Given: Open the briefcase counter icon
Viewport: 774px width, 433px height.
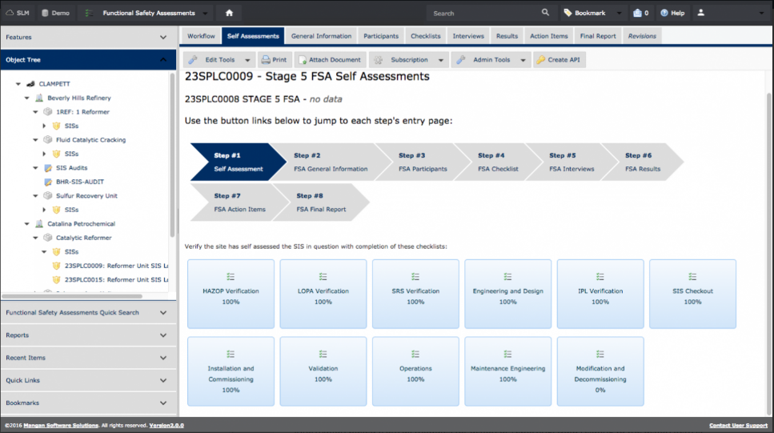Looking at the screenshot, I should pos(637,13).
